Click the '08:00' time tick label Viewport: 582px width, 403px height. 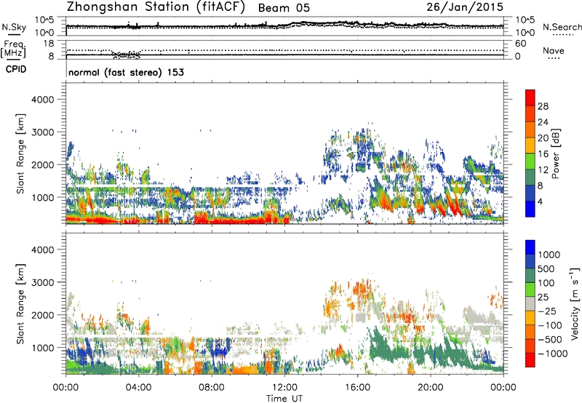(x=212, y=388)
